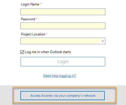The width and height of the screenshot is (126, 105).
Task: Click the Login button
Action: click(63, 62)
